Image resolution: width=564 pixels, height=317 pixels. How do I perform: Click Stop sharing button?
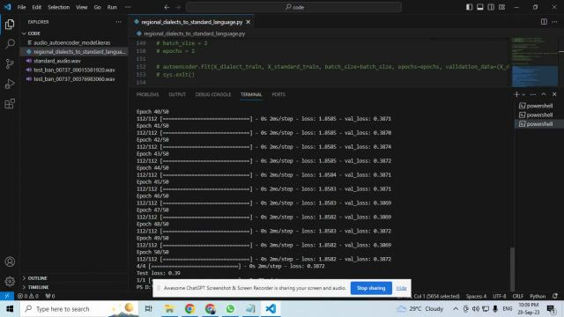coord(371,288)
